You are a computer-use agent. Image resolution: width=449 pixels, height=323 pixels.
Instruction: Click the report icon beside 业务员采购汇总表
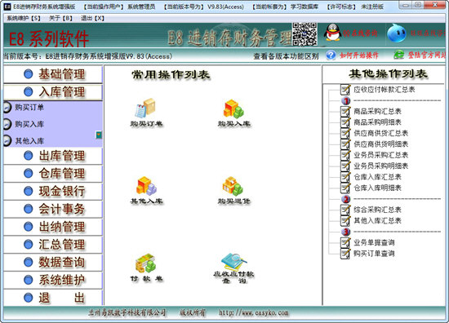point(345,155)
